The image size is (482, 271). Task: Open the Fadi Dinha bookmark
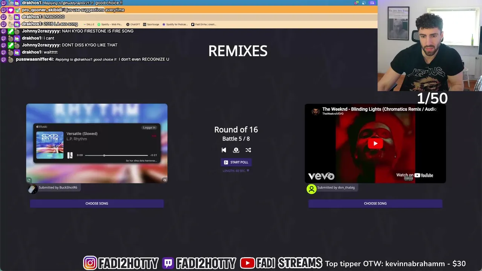(204, 24)
